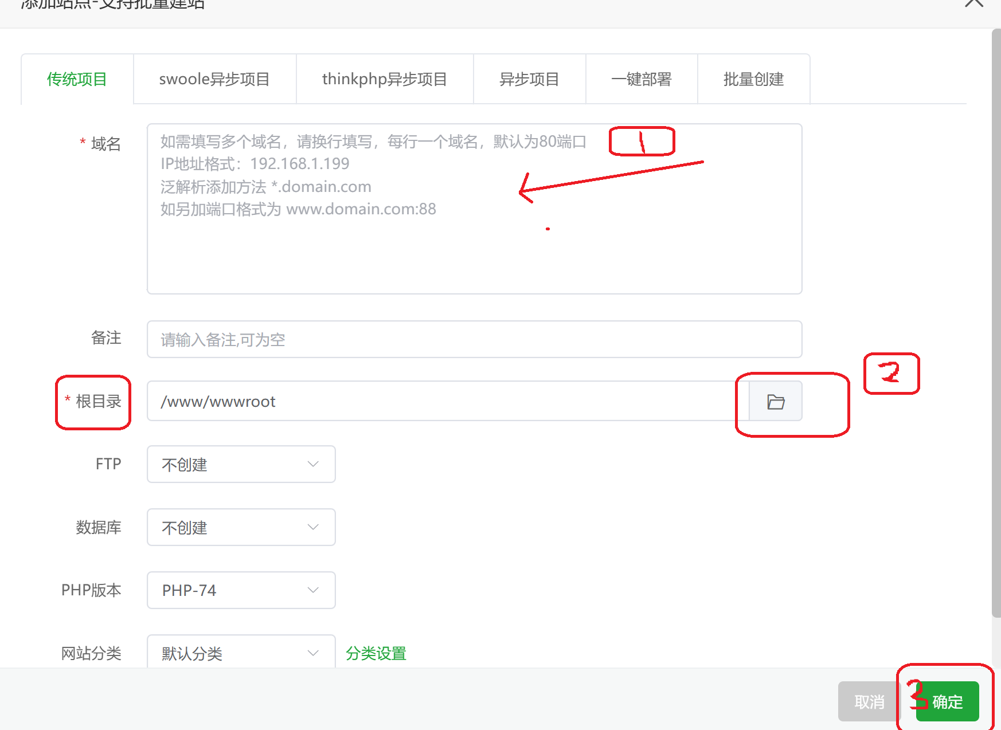Viewport: 1001px width, 730px height.
Task: Click the dialog vertical scrollbar
Action: tap(996, 324)
